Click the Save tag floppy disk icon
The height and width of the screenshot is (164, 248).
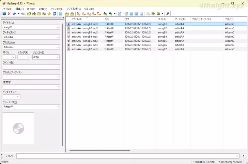[x=4, y=14]
